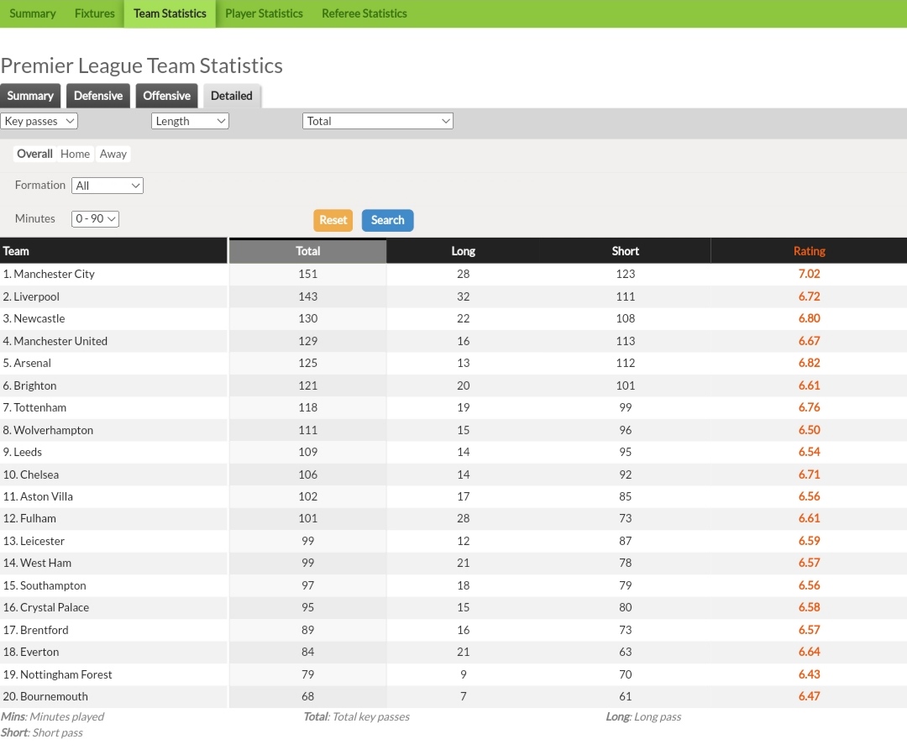Switch to the Defensive sub-tab

coord(97,96)
